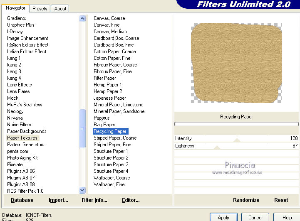The width and height of the screenshot is (300, 221).
Task: Select Paper Backgrounds category
Action: coord(27,131)
